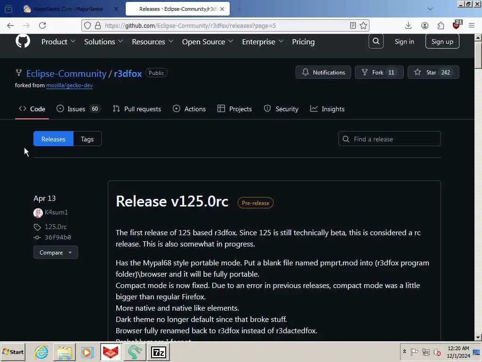Screen dimensions: 482x362
Task: Open the Issues tab
Action: [x=79, y=109]
